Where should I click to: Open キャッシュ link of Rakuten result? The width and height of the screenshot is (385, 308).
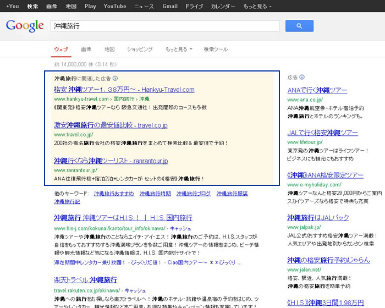(135, 290)
